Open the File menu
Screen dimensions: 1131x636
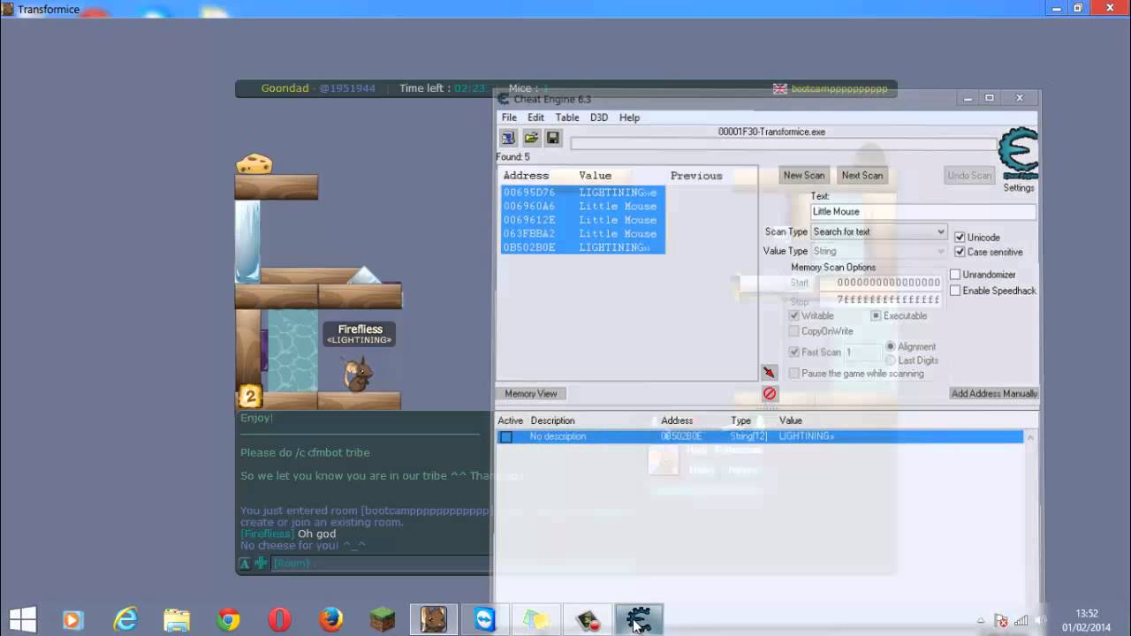tap(509, 117)
